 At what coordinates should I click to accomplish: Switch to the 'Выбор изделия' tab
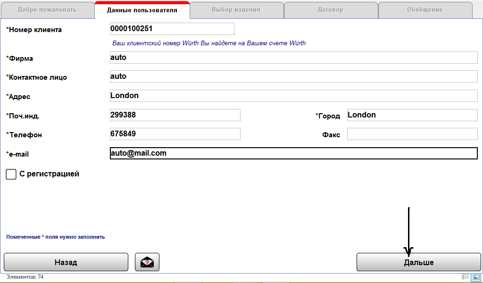click(236, 10)
